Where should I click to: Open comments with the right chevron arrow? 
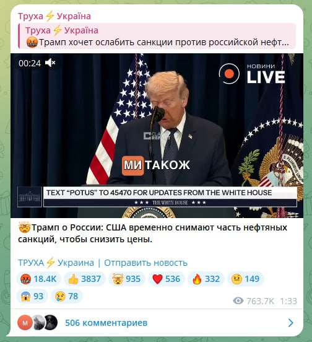coord(291,323)
